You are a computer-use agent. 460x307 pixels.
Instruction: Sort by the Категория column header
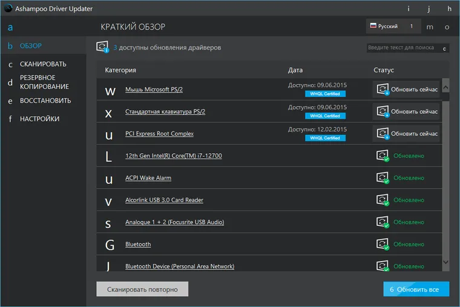point(120,70)
